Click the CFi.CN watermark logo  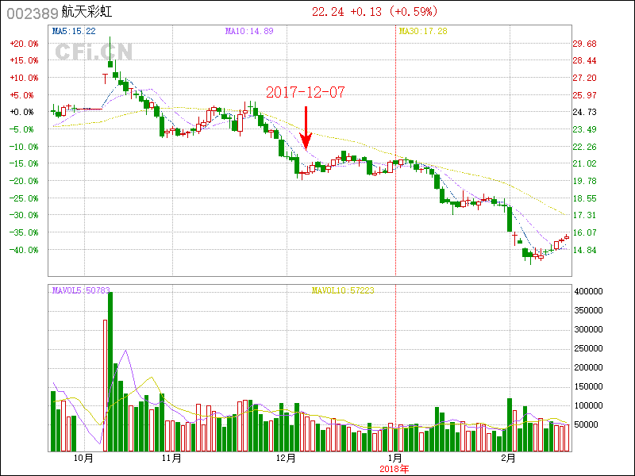point(94,52)
